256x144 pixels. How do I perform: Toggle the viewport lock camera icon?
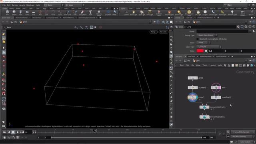pyautogui.click(x=171, y=44)
